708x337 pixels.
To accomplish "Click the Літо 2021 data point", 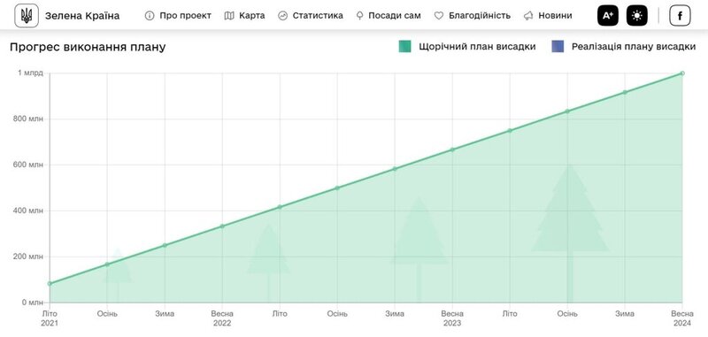I will (x=50, y=284).
